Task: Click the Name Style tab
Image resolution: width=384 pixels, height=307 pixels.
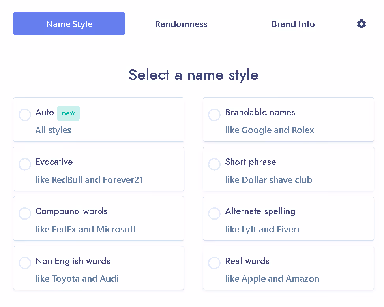Action: (x=69, y=24)
